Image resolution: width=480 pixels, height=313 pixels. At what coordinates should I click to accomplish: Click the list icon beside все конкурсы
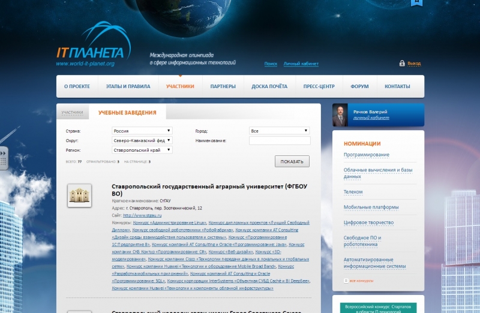coord(346,281)
